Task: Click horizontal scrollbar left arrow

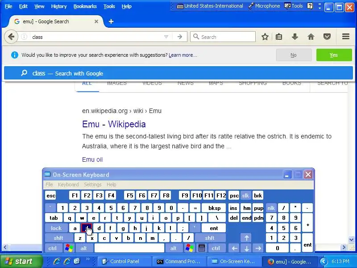Action: point(5,247)
